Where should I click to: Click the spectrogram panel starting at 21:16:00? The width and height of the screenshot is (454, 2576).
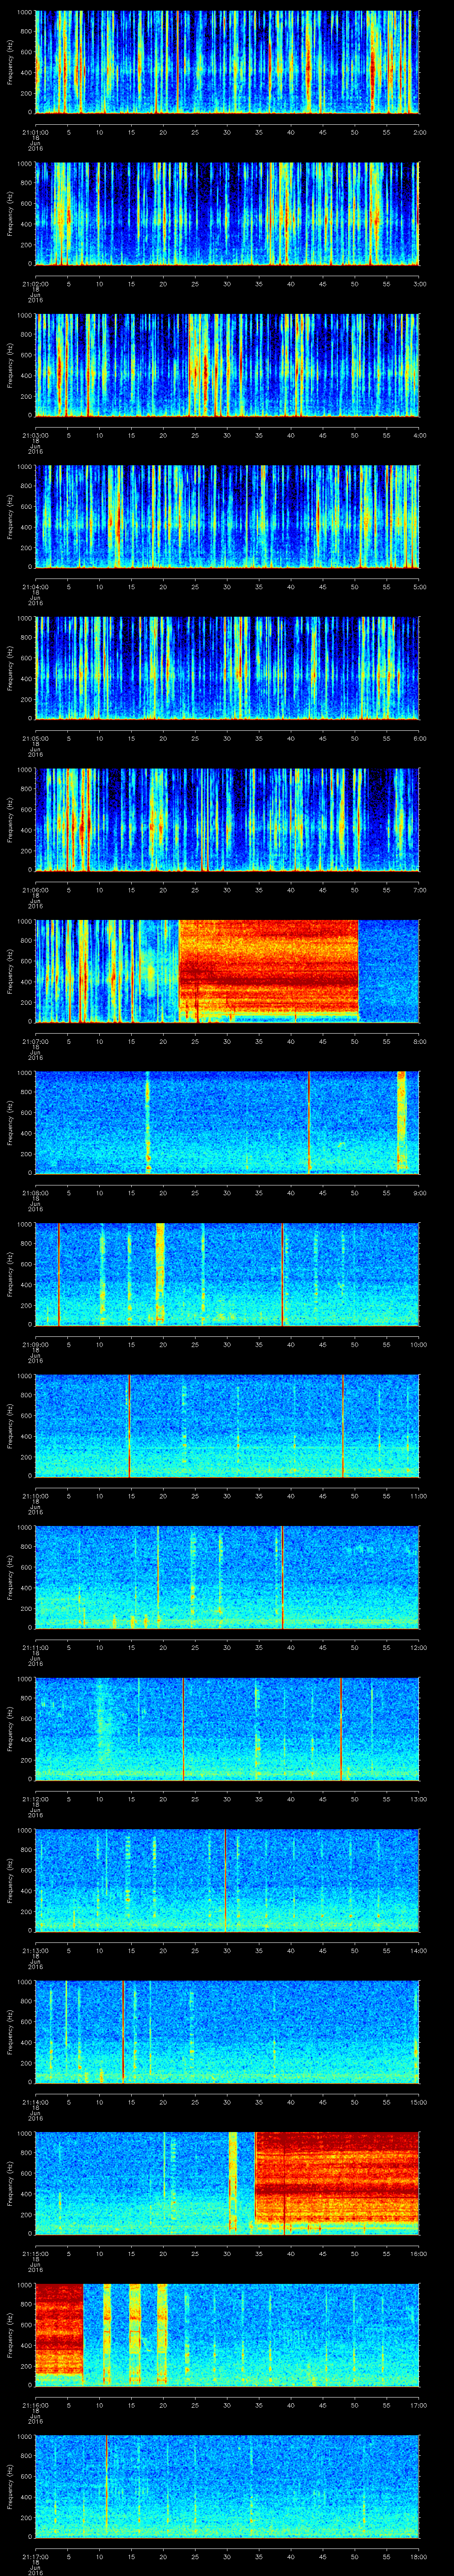click(x=227, y=2334)
